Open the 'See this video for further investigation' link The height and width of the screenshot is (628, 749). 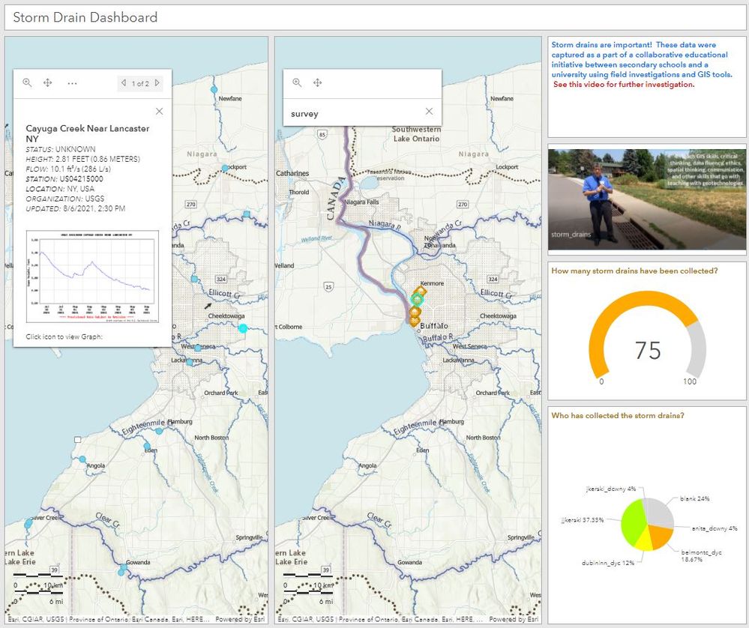624,85
